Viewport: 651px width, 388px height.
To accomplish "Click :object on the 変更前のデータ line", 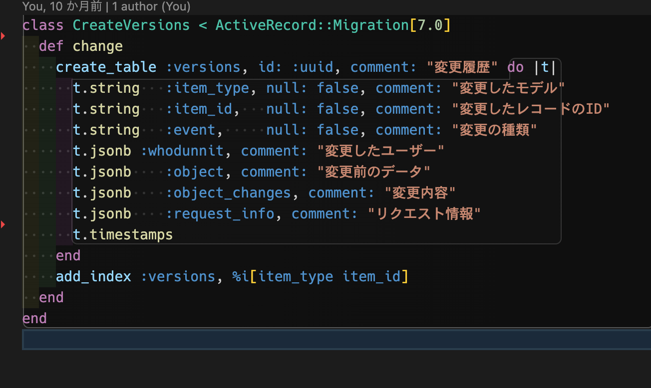I will click(x=195, y=172).
